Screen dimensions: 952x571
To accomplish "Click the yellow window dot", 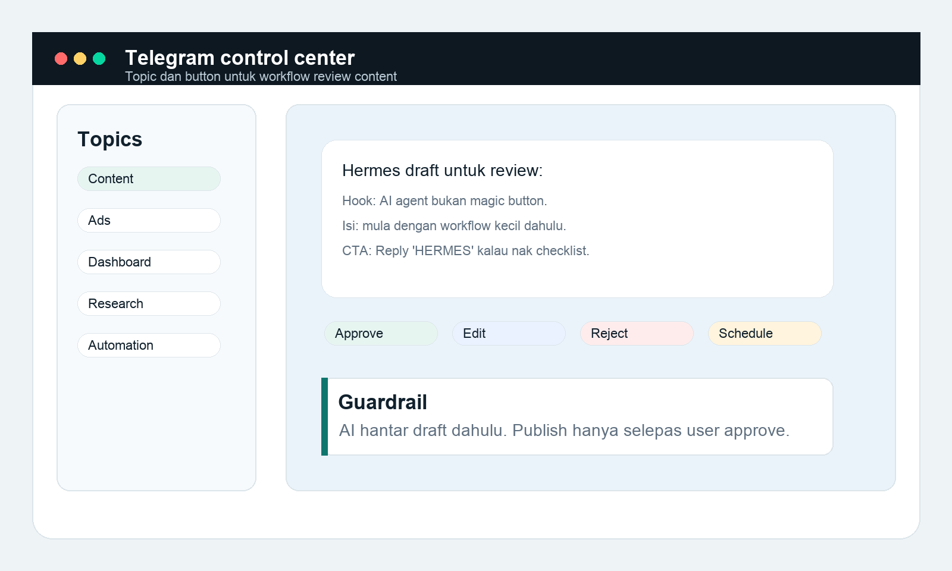I will [x=80, y=58].
